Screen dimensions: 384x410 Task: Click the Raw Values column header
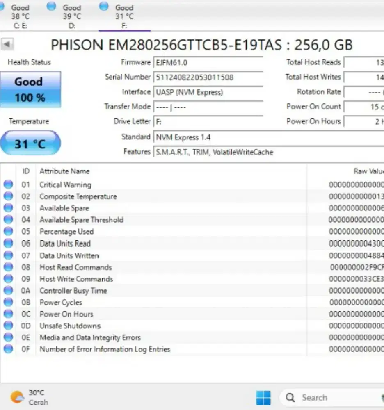point(368,171)
